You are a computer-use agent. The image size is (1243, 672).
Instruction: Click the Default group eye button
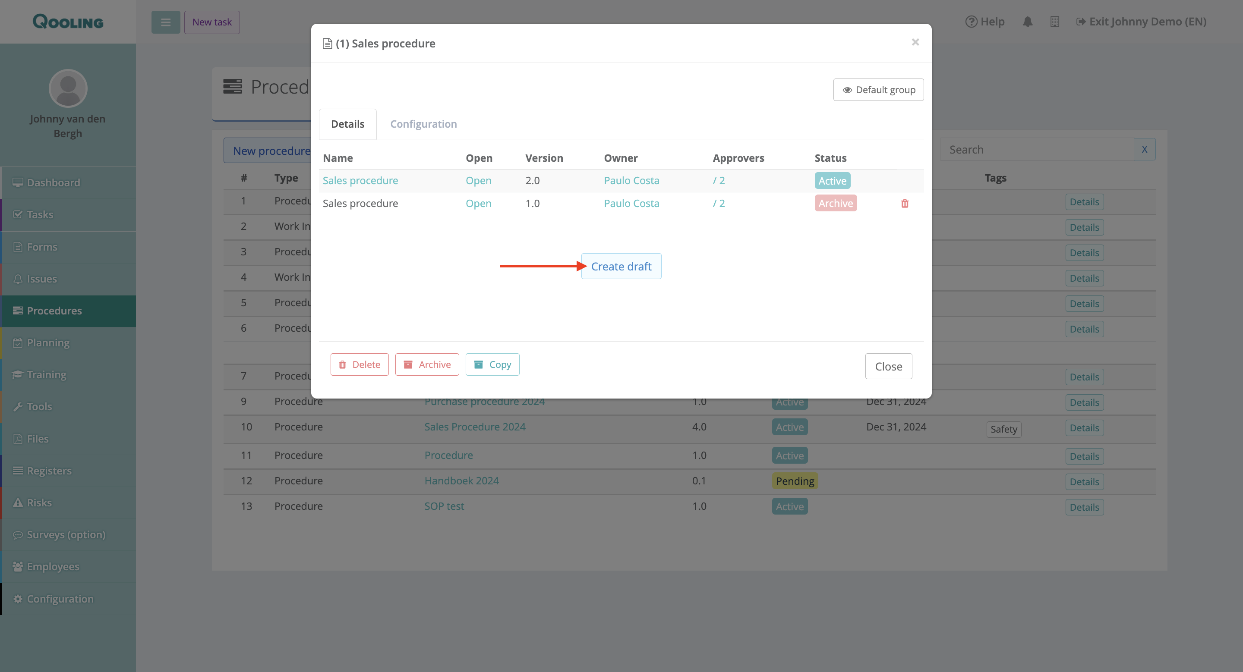[878, 90]
